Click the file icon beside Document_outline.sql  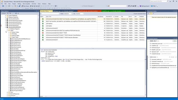click(150, 59)
